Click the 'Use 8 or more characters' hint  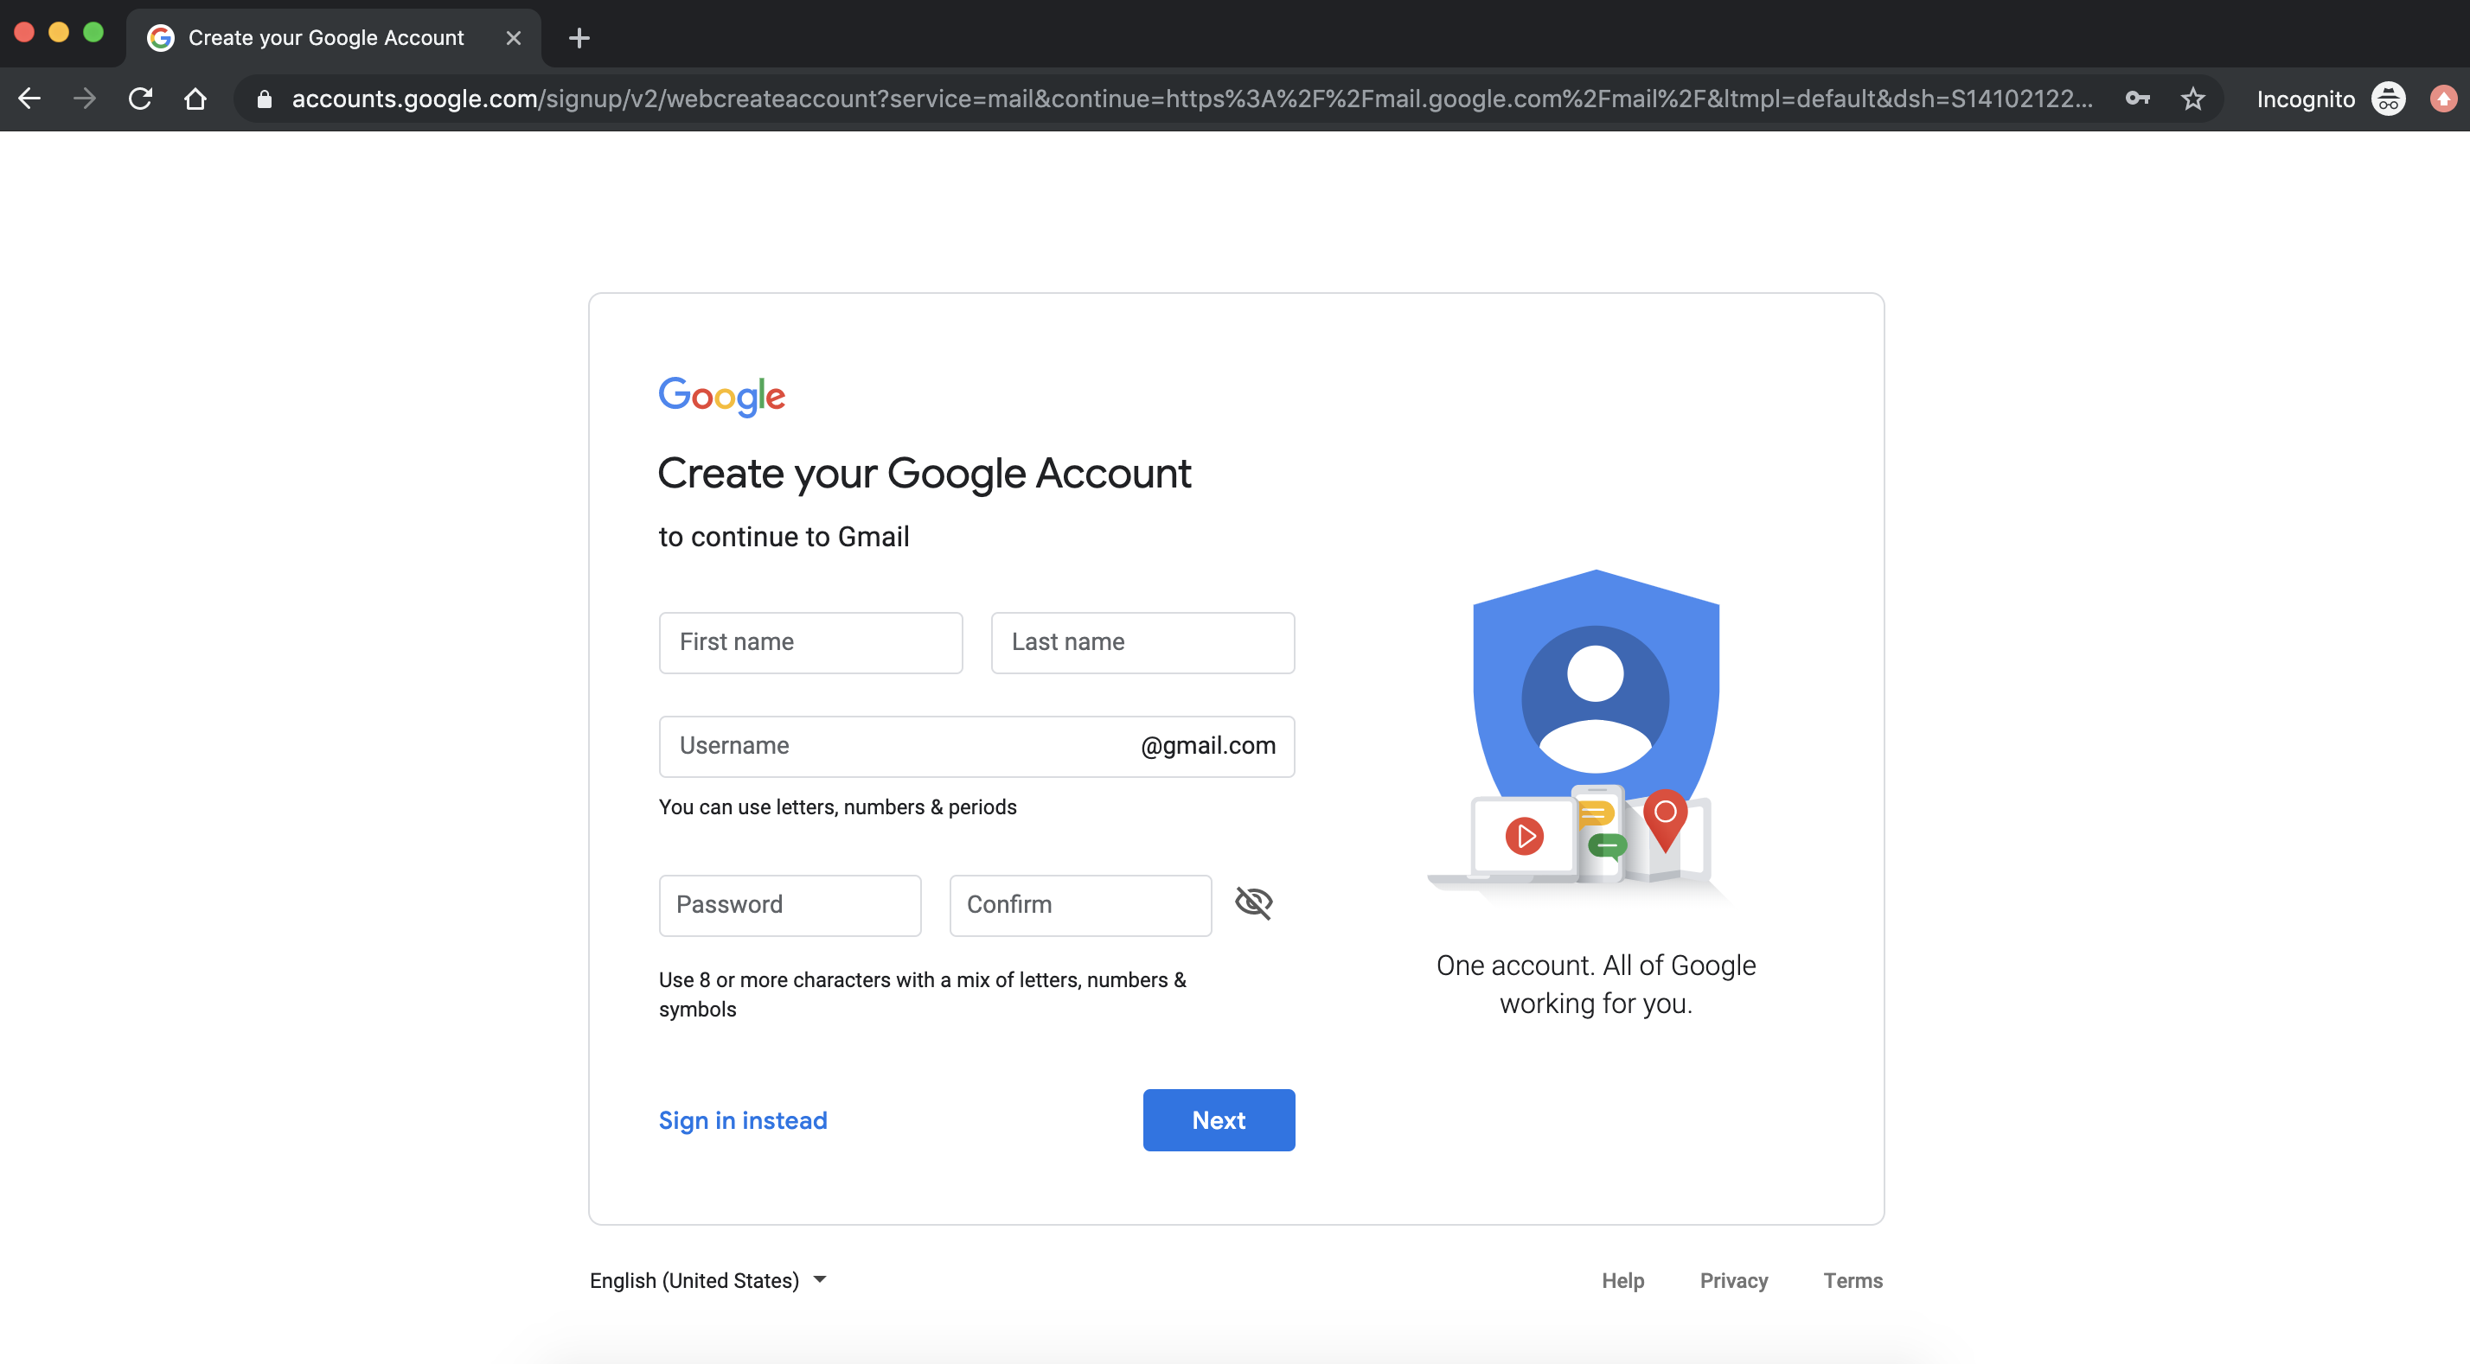923,994
